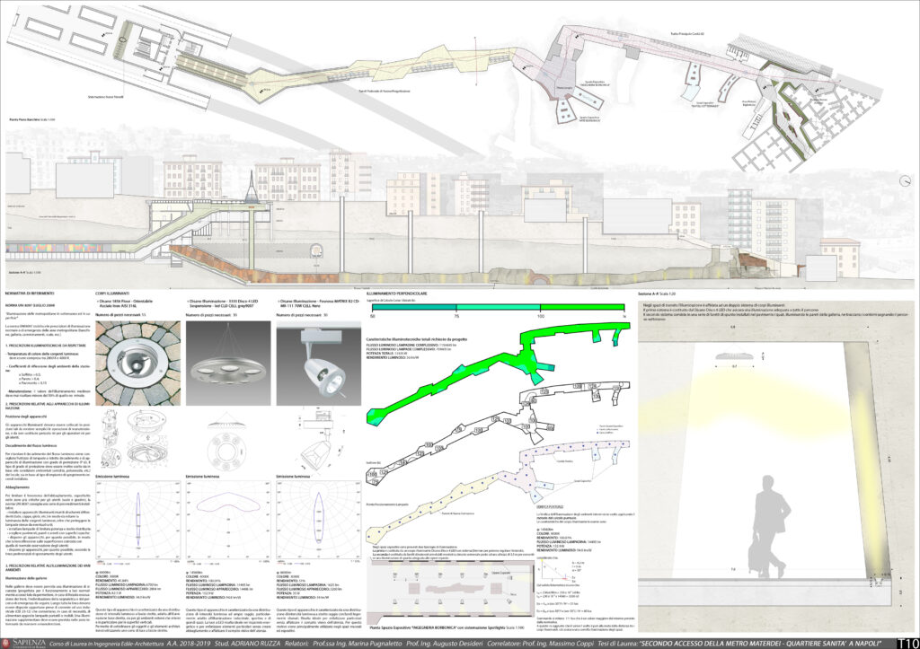Click the grey human silhouette in the section
This screenshot has height=649, width=920.
(769, 525)
